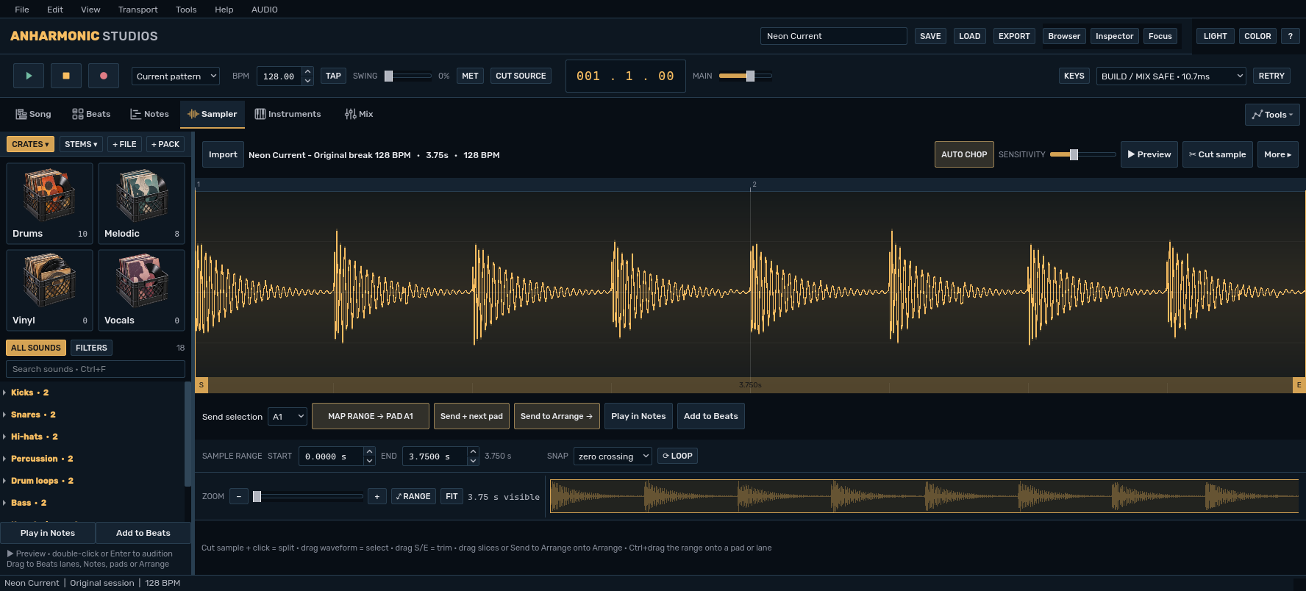Viewport: 1306px width, 591px height.
Task: Expand the Tools dropdown at right
Action: (x=1272, y=115)
